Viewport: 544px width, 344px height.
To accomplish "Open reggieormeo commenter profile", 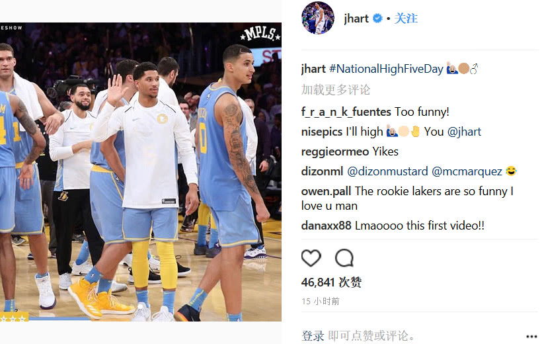I will click(x=335, y=151).
